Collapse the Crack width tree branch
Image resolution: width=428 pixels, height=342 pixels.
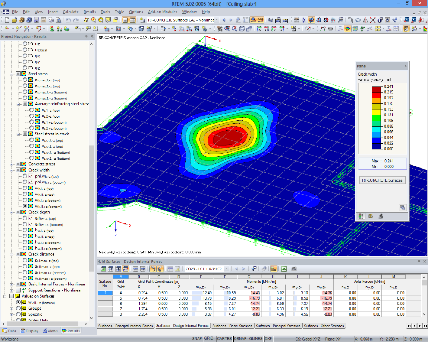point(11,170)
